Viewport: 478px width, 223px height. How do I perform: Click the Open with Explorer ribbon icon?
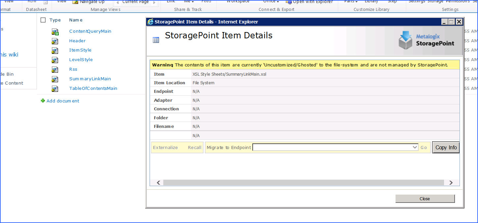tap(289, 2)
